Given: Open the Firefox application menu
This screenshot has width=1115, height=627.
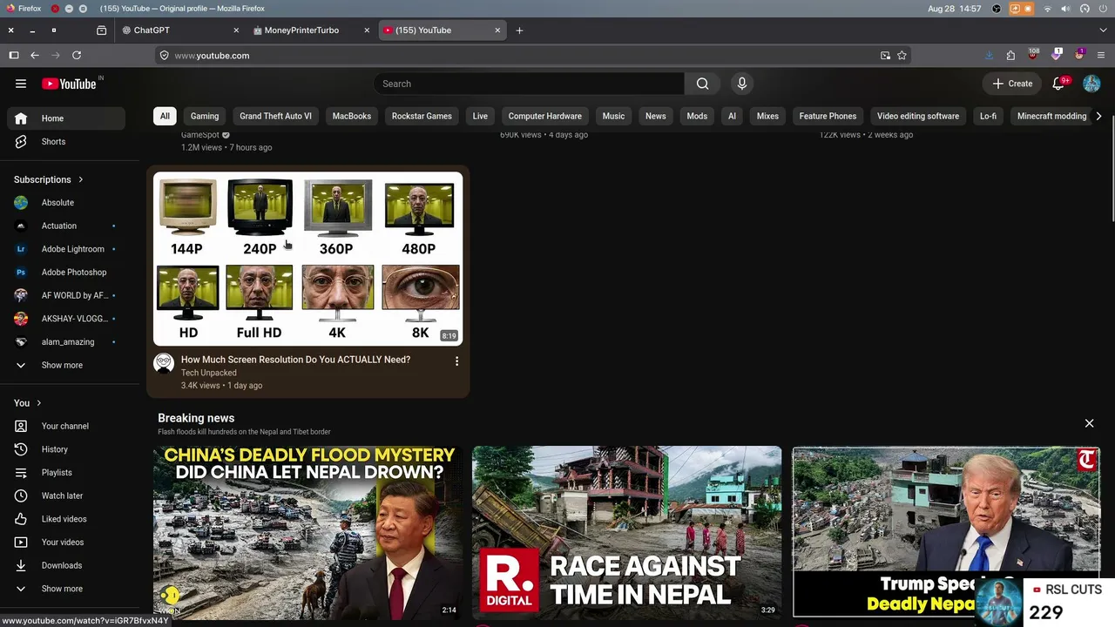Looking at the screenshot, I should point(1101,55).
